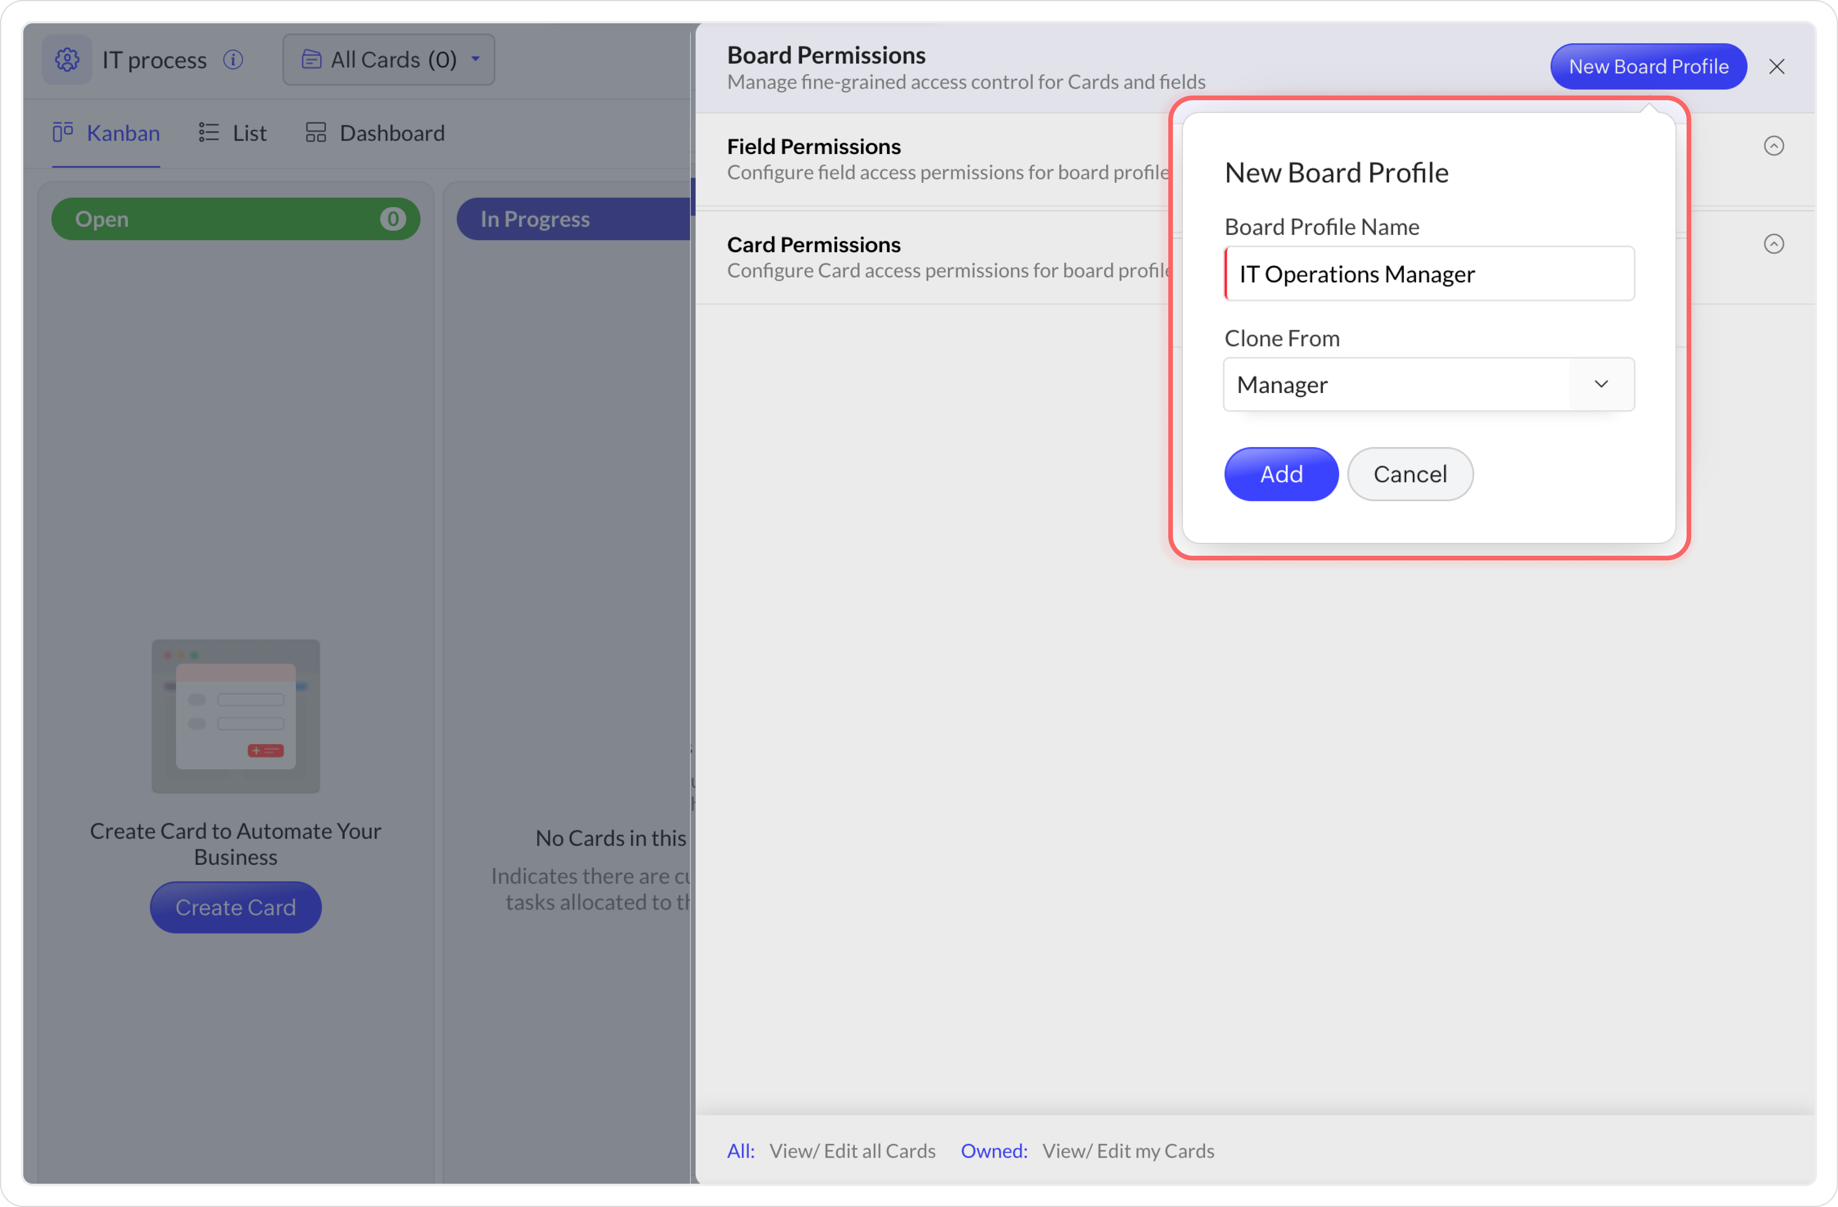Open the All Cards filter dropdown
The image size is (1838, 1207).
pyautogui.click(x=389, y=59)
